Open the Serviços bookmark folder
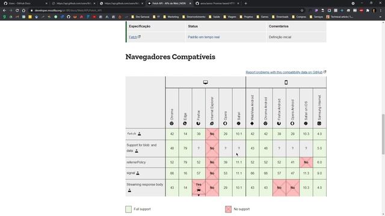 click(316, 17)
